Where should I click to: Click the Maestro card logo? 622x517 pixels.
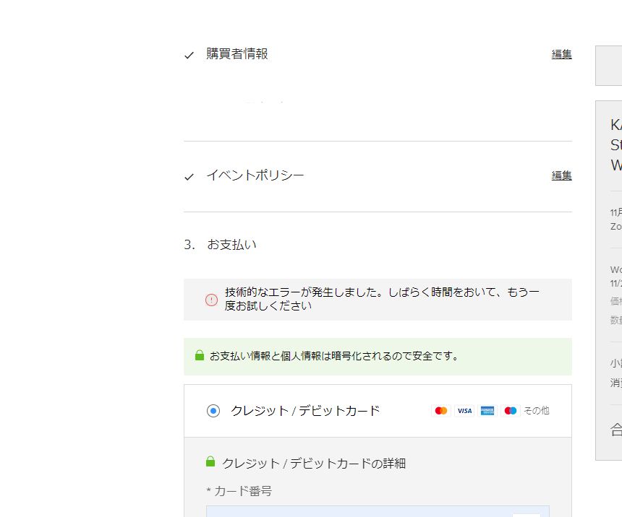pyautogui.click(x=511, y=411)
